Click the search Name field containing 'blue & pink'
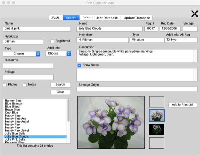This screenshot has width=200, height=155. coord(37,29)
